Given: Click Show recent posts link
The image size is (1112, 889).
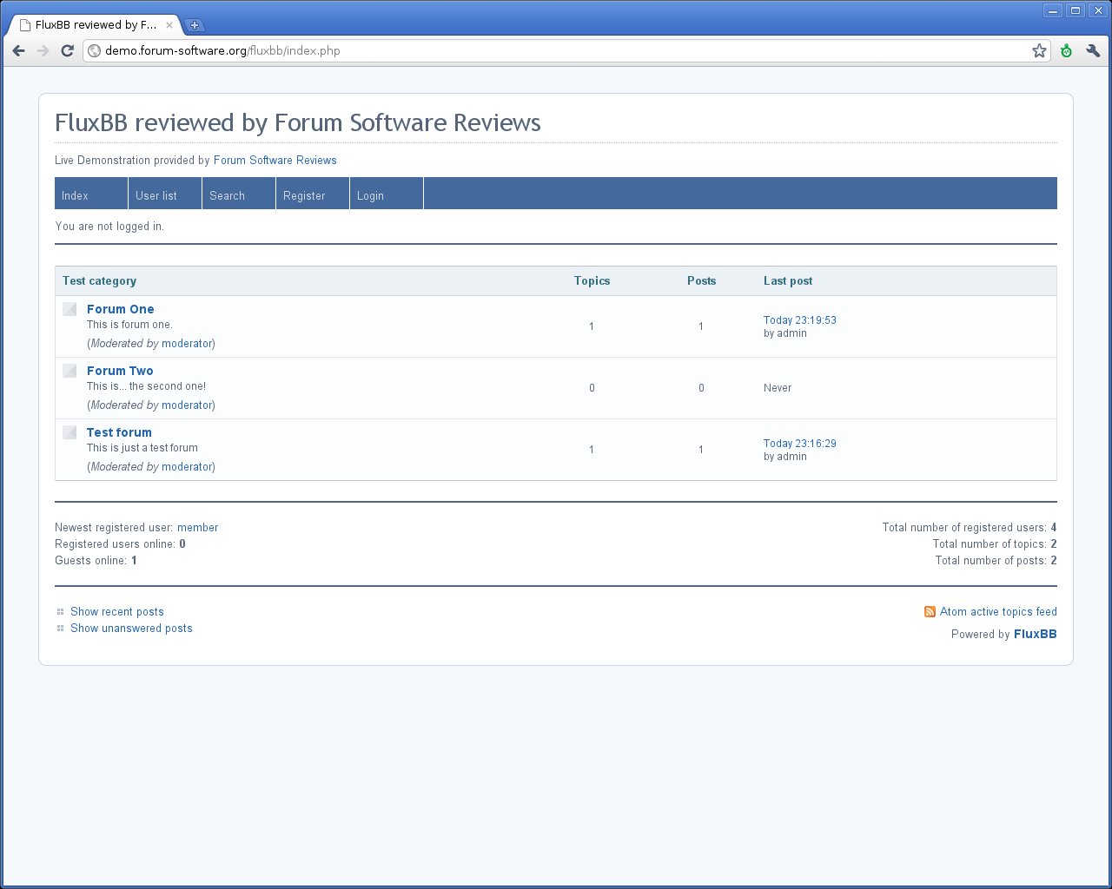Looking at the screenshot, I should [116, 612].
